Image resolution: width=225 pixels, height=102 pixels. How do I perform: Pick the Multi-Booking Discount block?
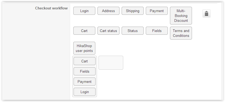pos(181,16)
